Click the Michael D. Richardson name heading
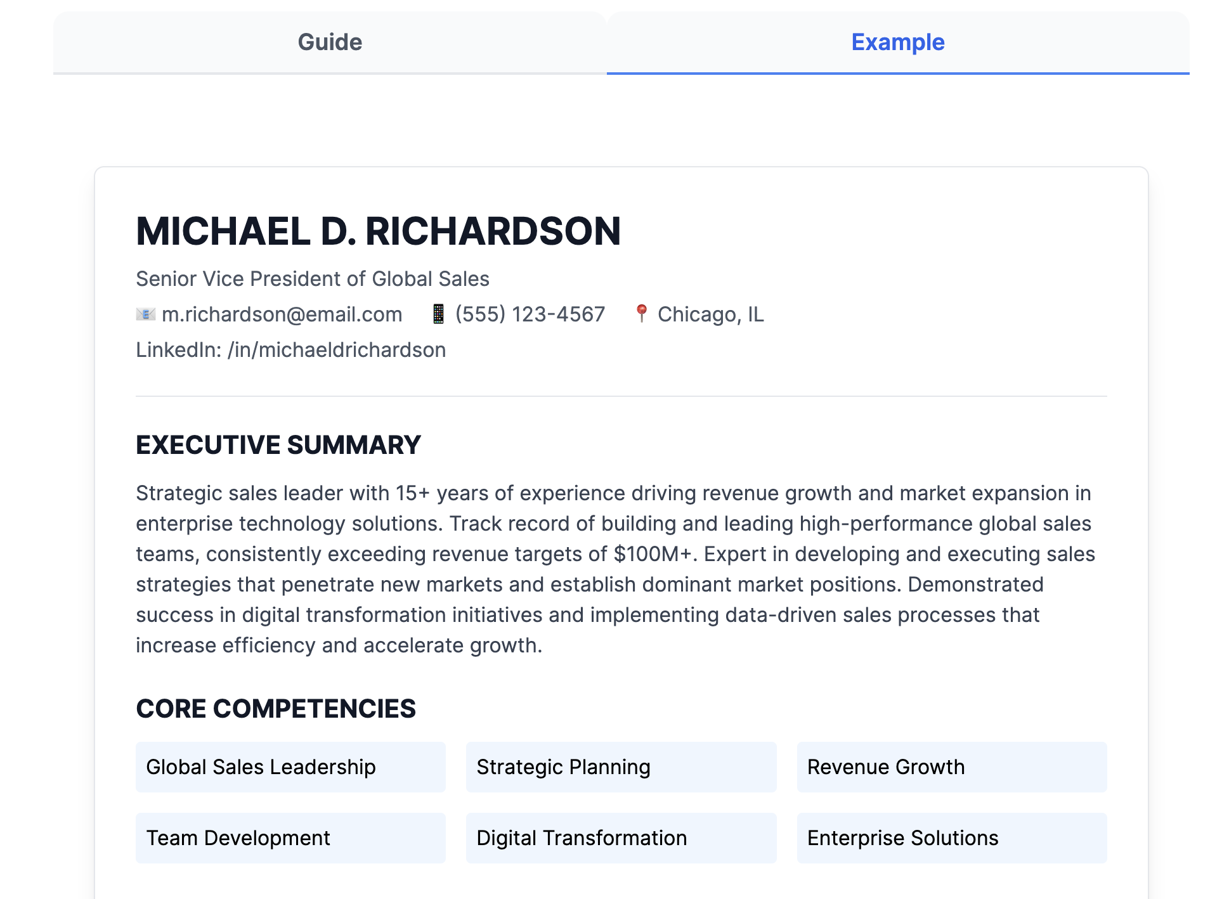The image size is (1229, 899). (x=378, y=231)
